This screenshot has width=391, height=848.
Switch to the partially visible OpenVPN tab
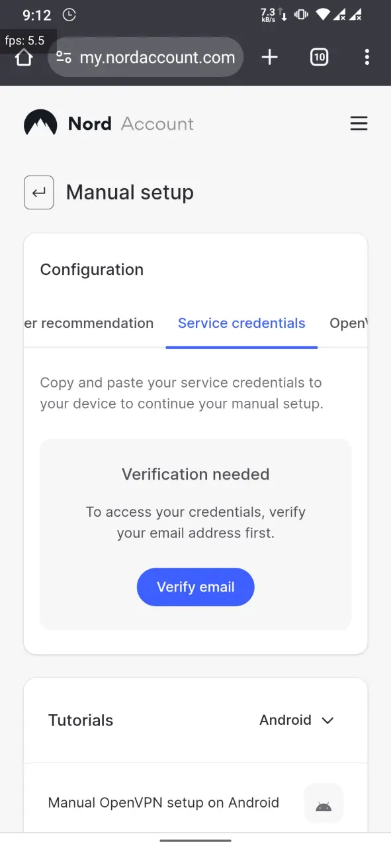point(348,323)
